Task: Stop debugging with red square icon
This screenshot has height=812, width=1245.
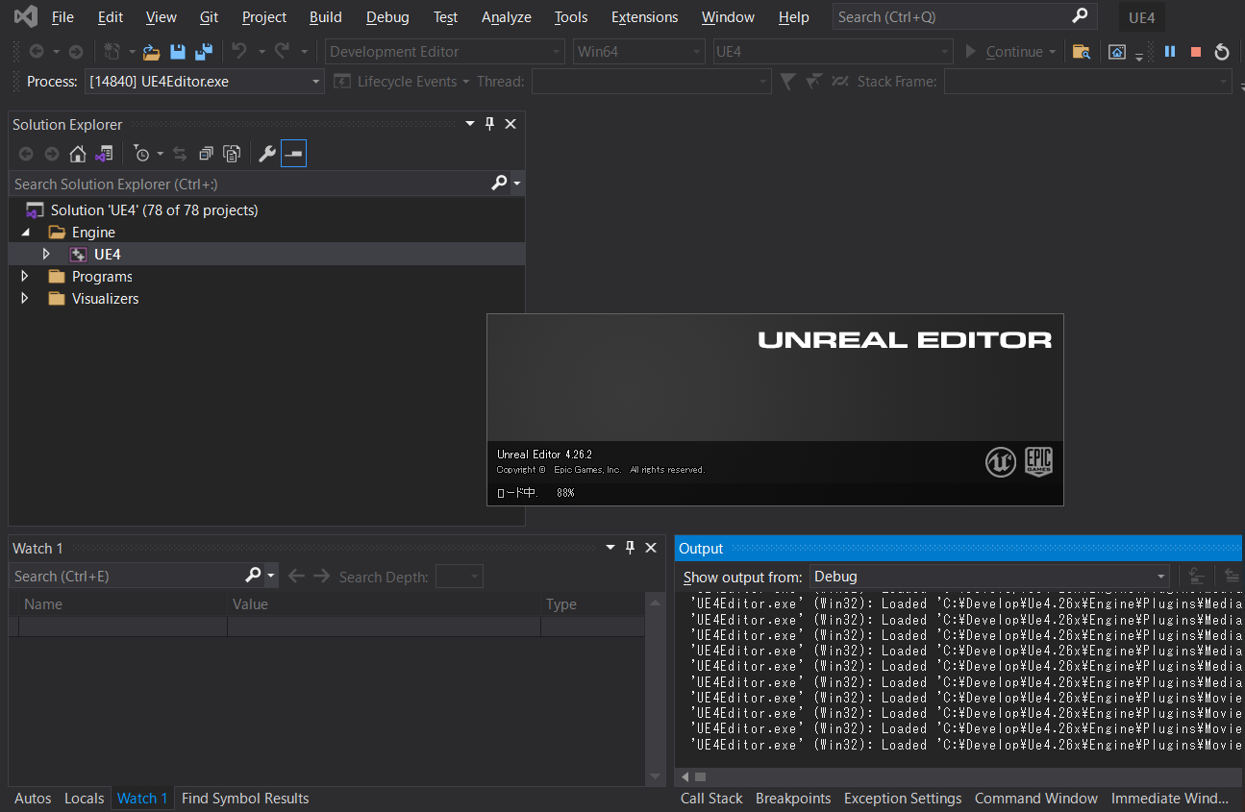Action: [1196, 52]
